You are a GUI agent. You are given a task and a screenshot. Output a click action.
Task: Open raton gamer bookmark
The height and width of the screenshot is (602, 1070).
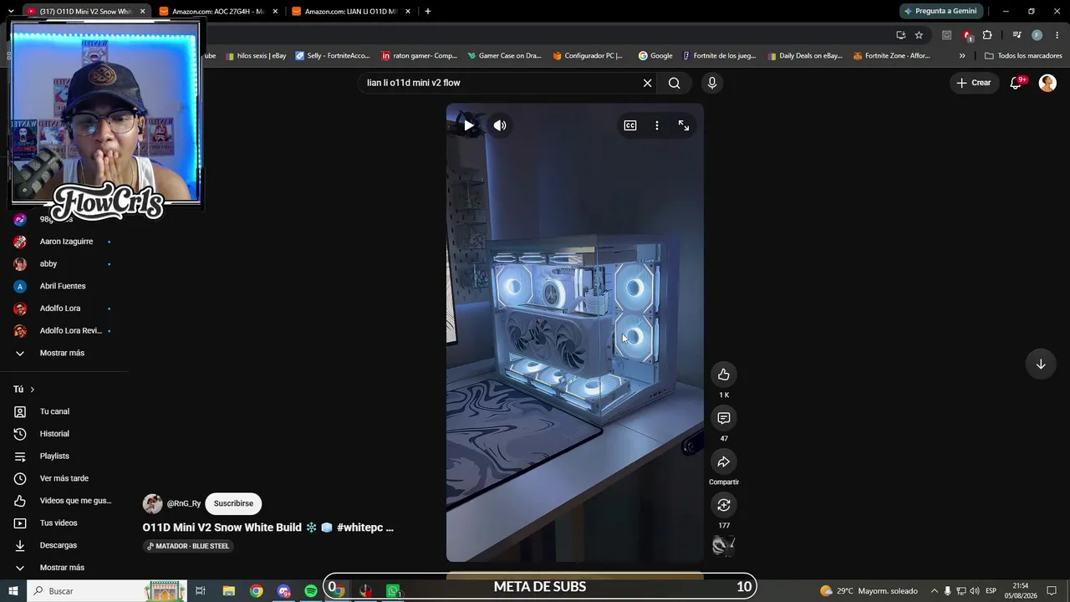click(x=419, y=56)
